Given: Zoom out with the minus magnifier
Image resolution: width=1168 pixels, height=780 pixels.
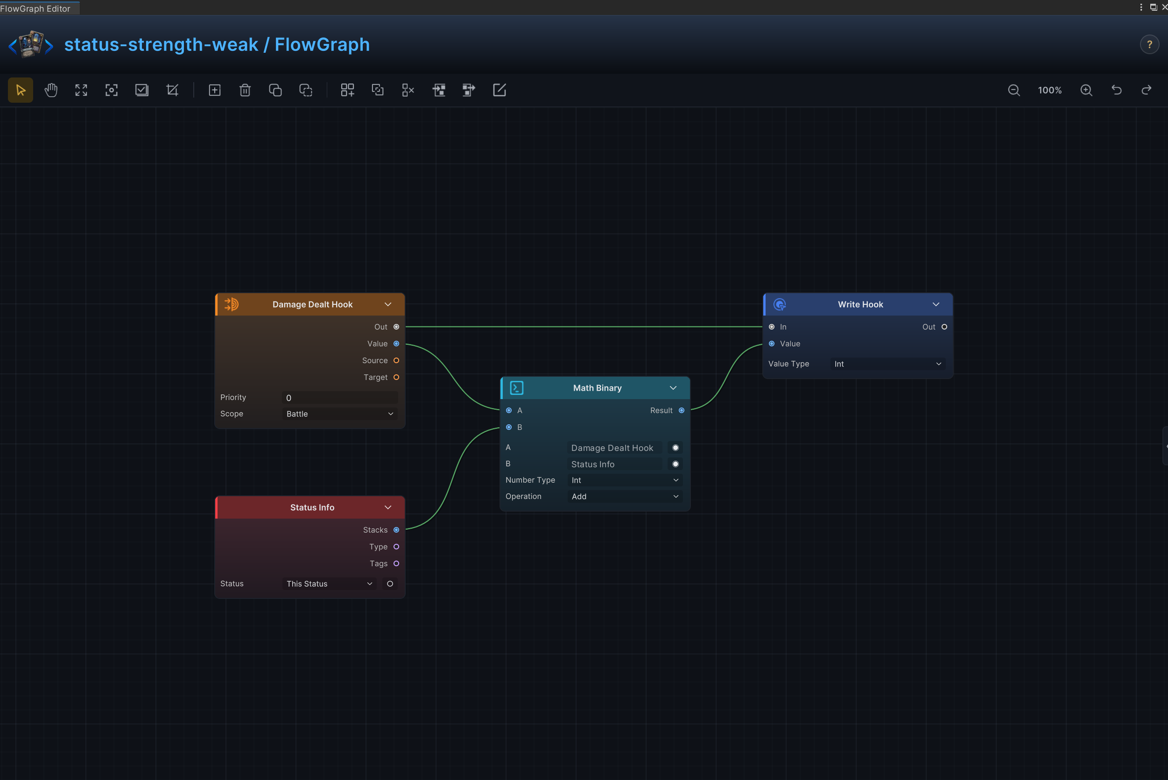Looking at the screenshot, I should 1014,90.
